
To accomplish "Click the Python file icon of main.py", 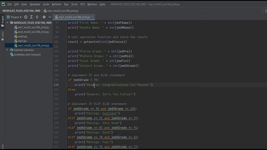I will click(16, 36).
